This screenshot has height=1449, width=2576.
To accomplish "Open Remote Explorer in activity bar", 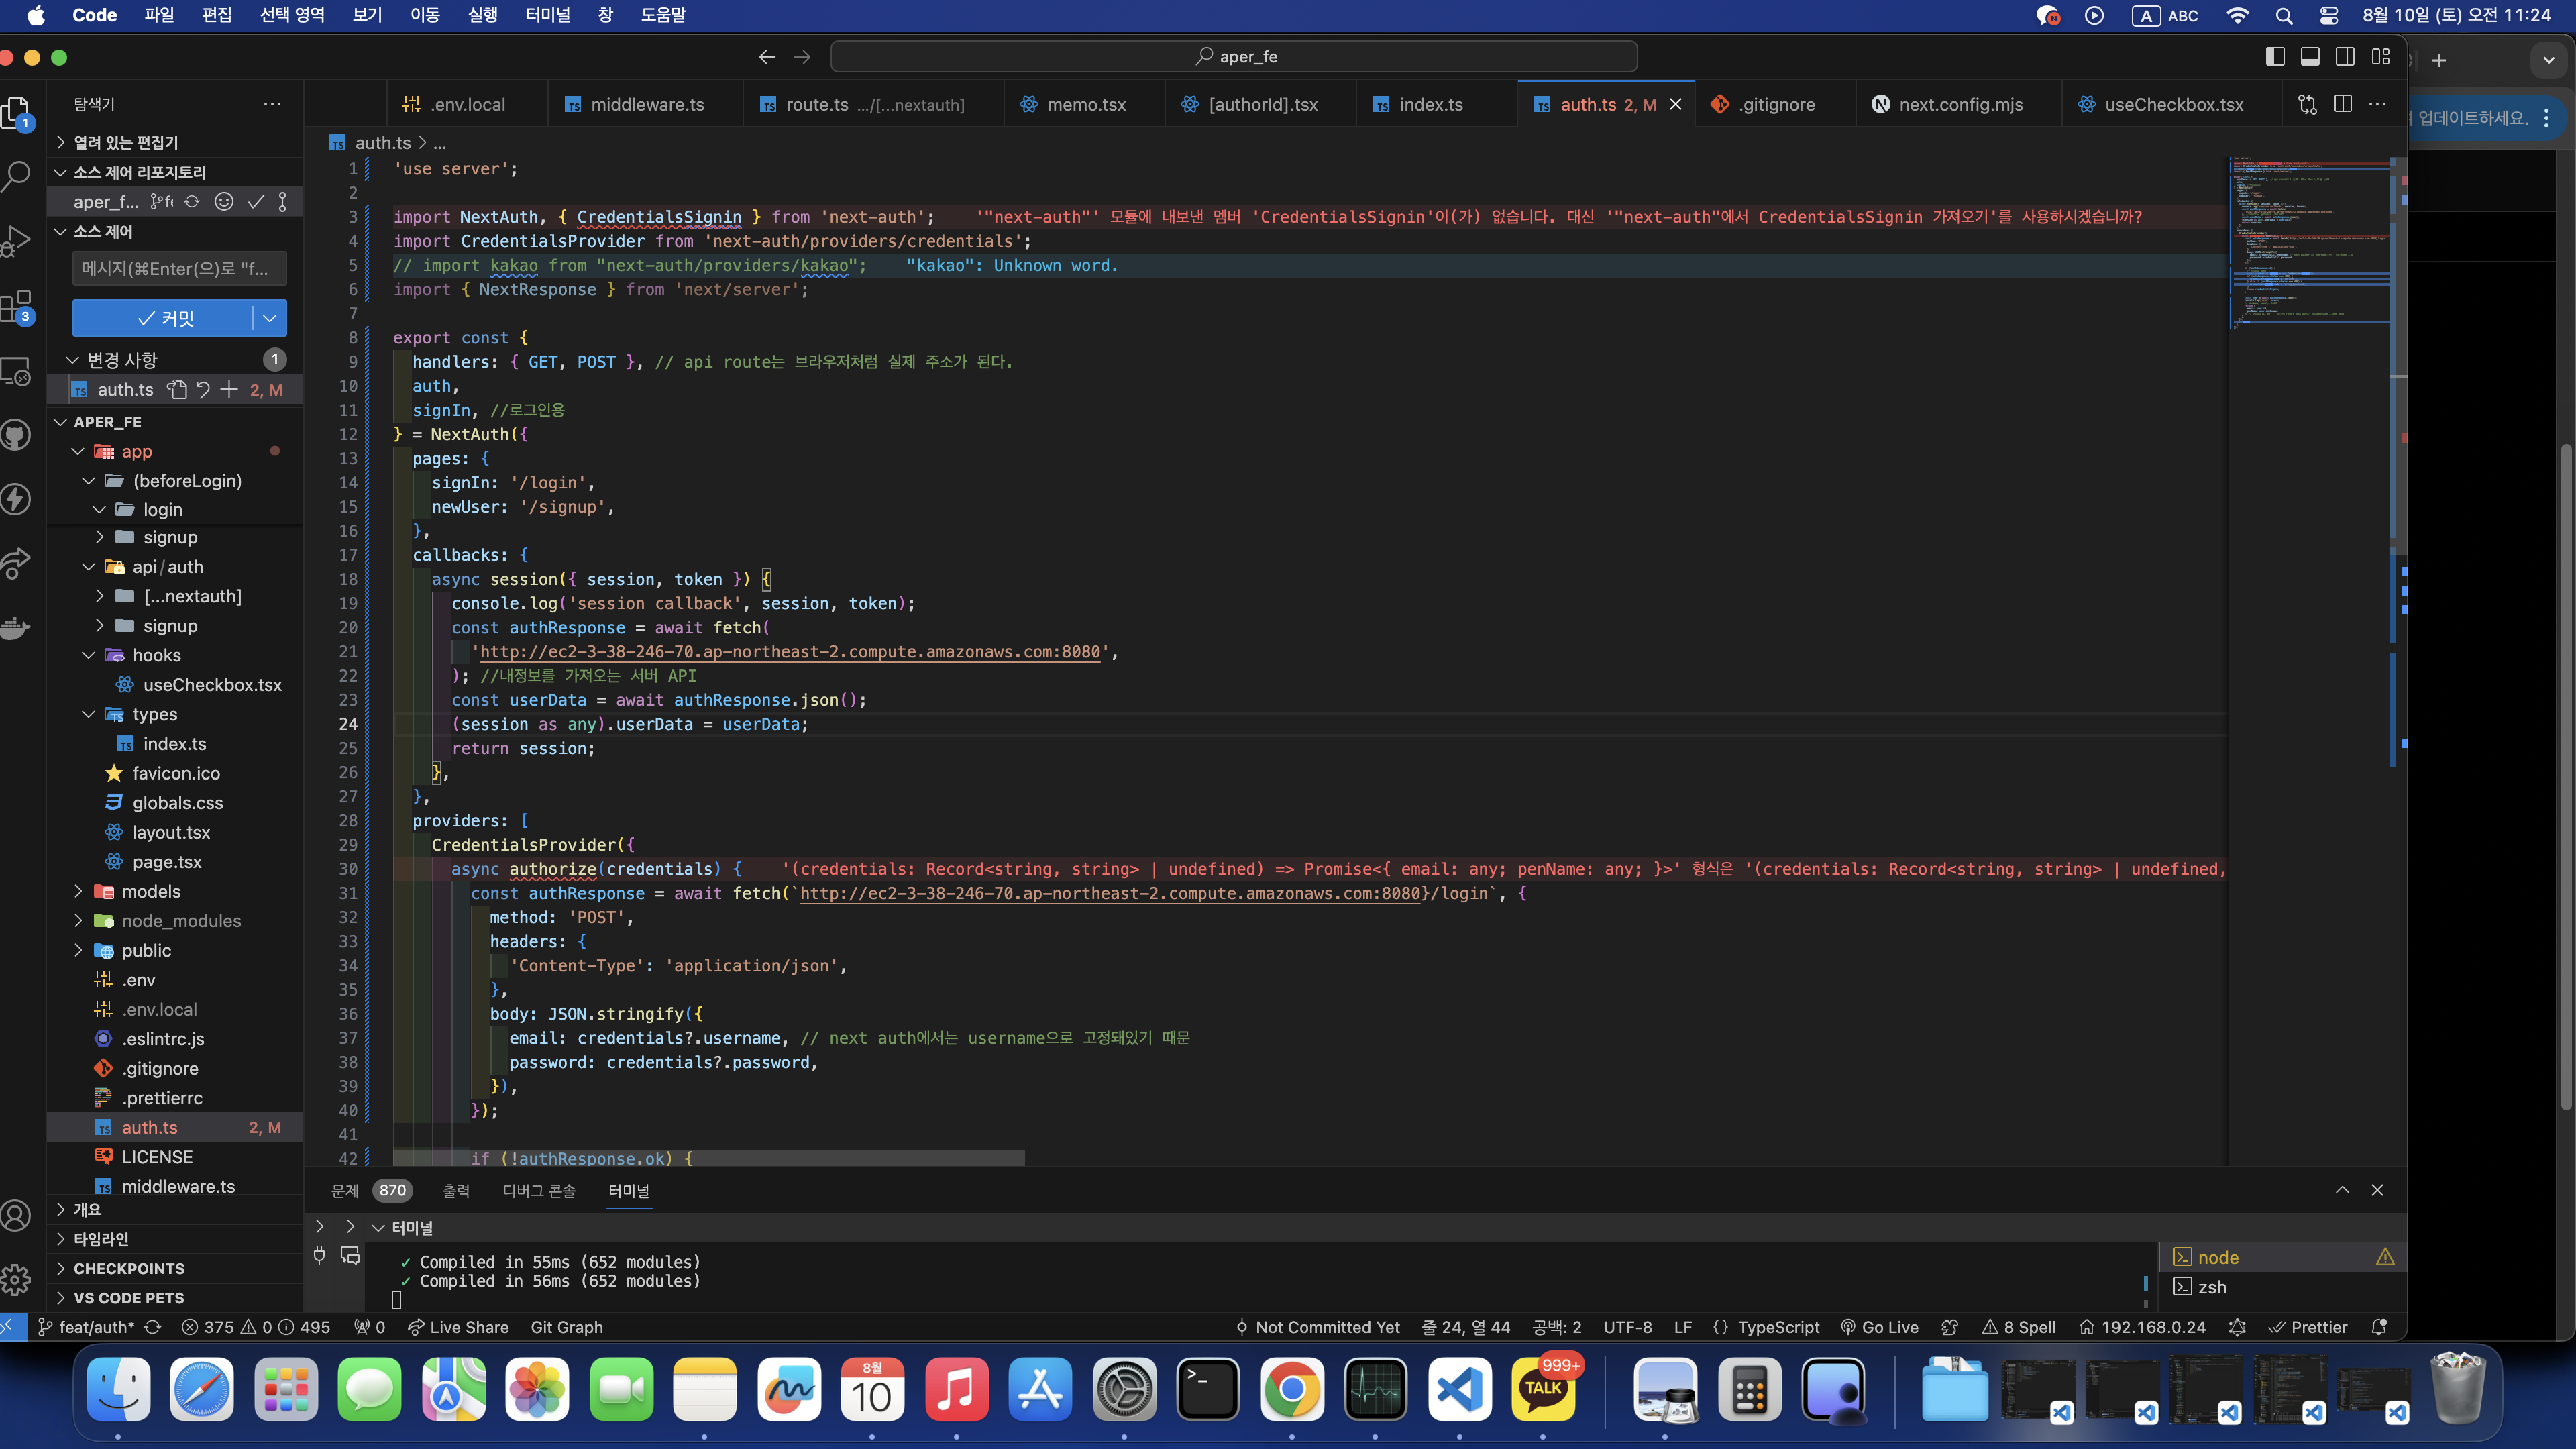I will click(x=17, y=371).
